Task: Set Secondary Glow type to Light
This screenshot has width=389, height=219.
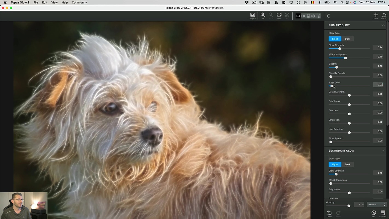Action: click(335, 165)
